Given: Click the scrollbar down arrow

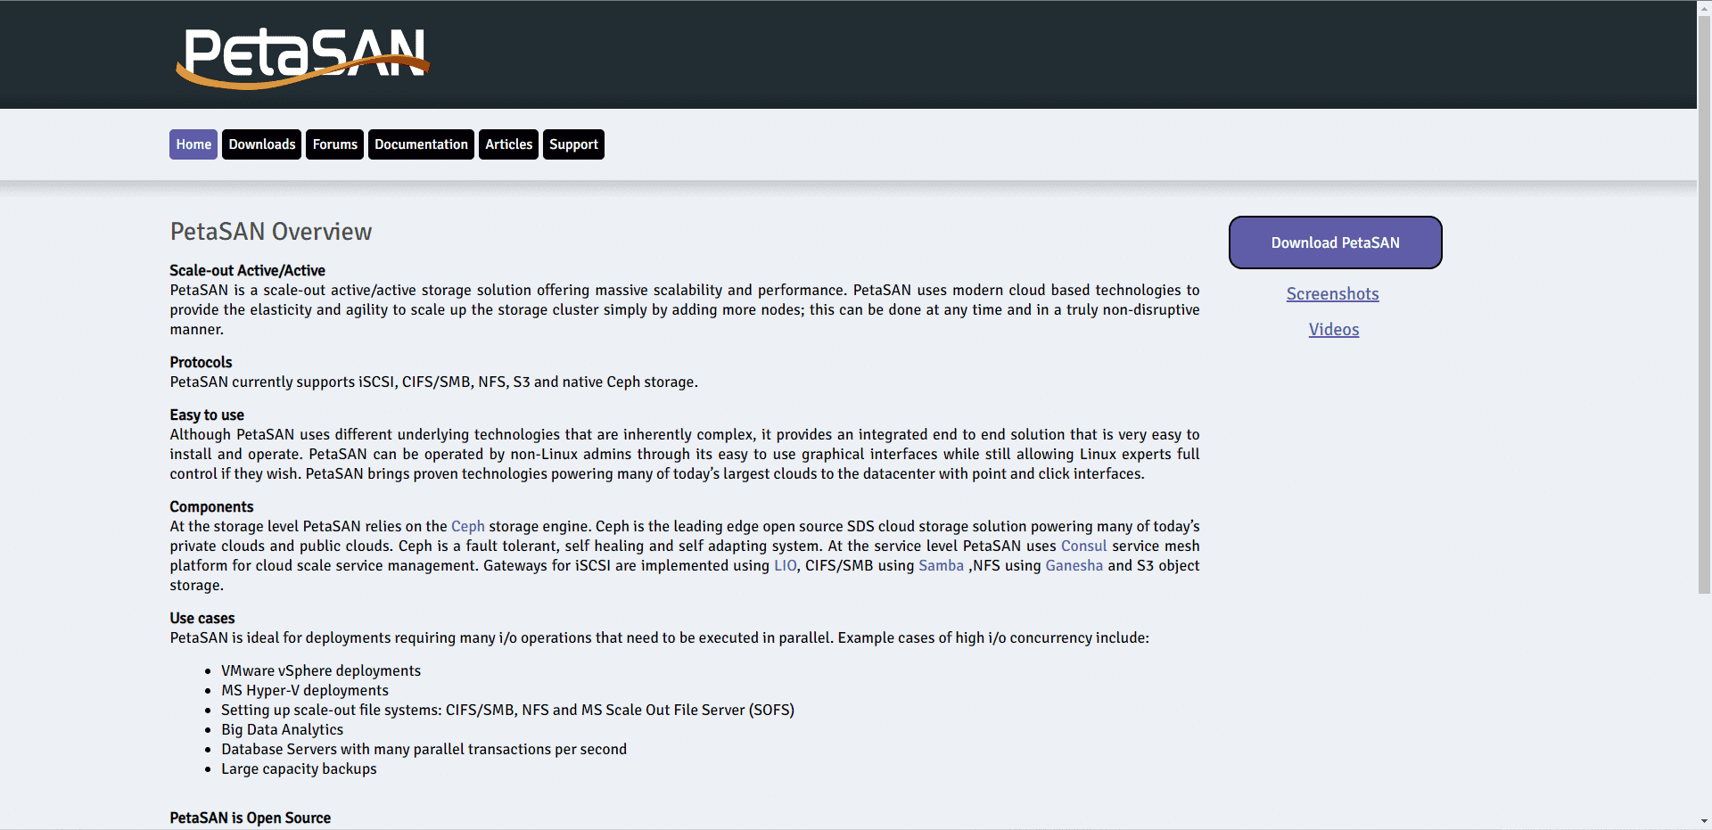Looking at the screenshot, I should coord(1704,822).
